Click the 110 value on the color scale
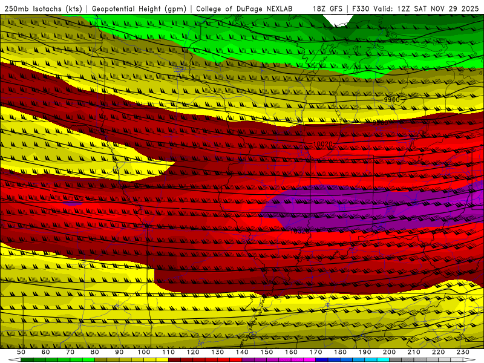 coord(168,352)
